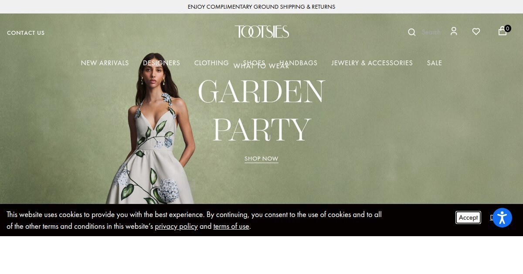Open the account profile icon
Viewport: 523px width, 274px height.
[x=454, y=31]
